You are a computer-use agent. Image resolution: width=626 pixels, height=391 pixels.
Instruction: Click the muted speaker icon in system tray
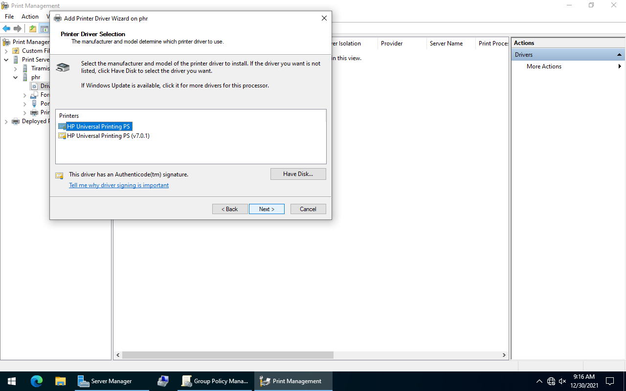coord(562,381)
